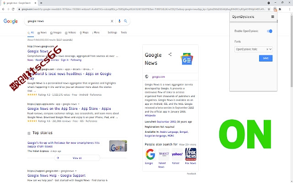
Task: Open the Apps on Google Play result
Action: (x=69, y=76)
